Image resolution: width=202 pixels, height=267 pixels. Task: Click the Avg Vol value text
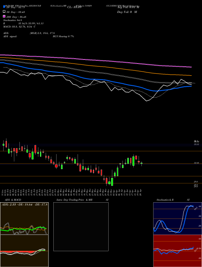[128, 7]
